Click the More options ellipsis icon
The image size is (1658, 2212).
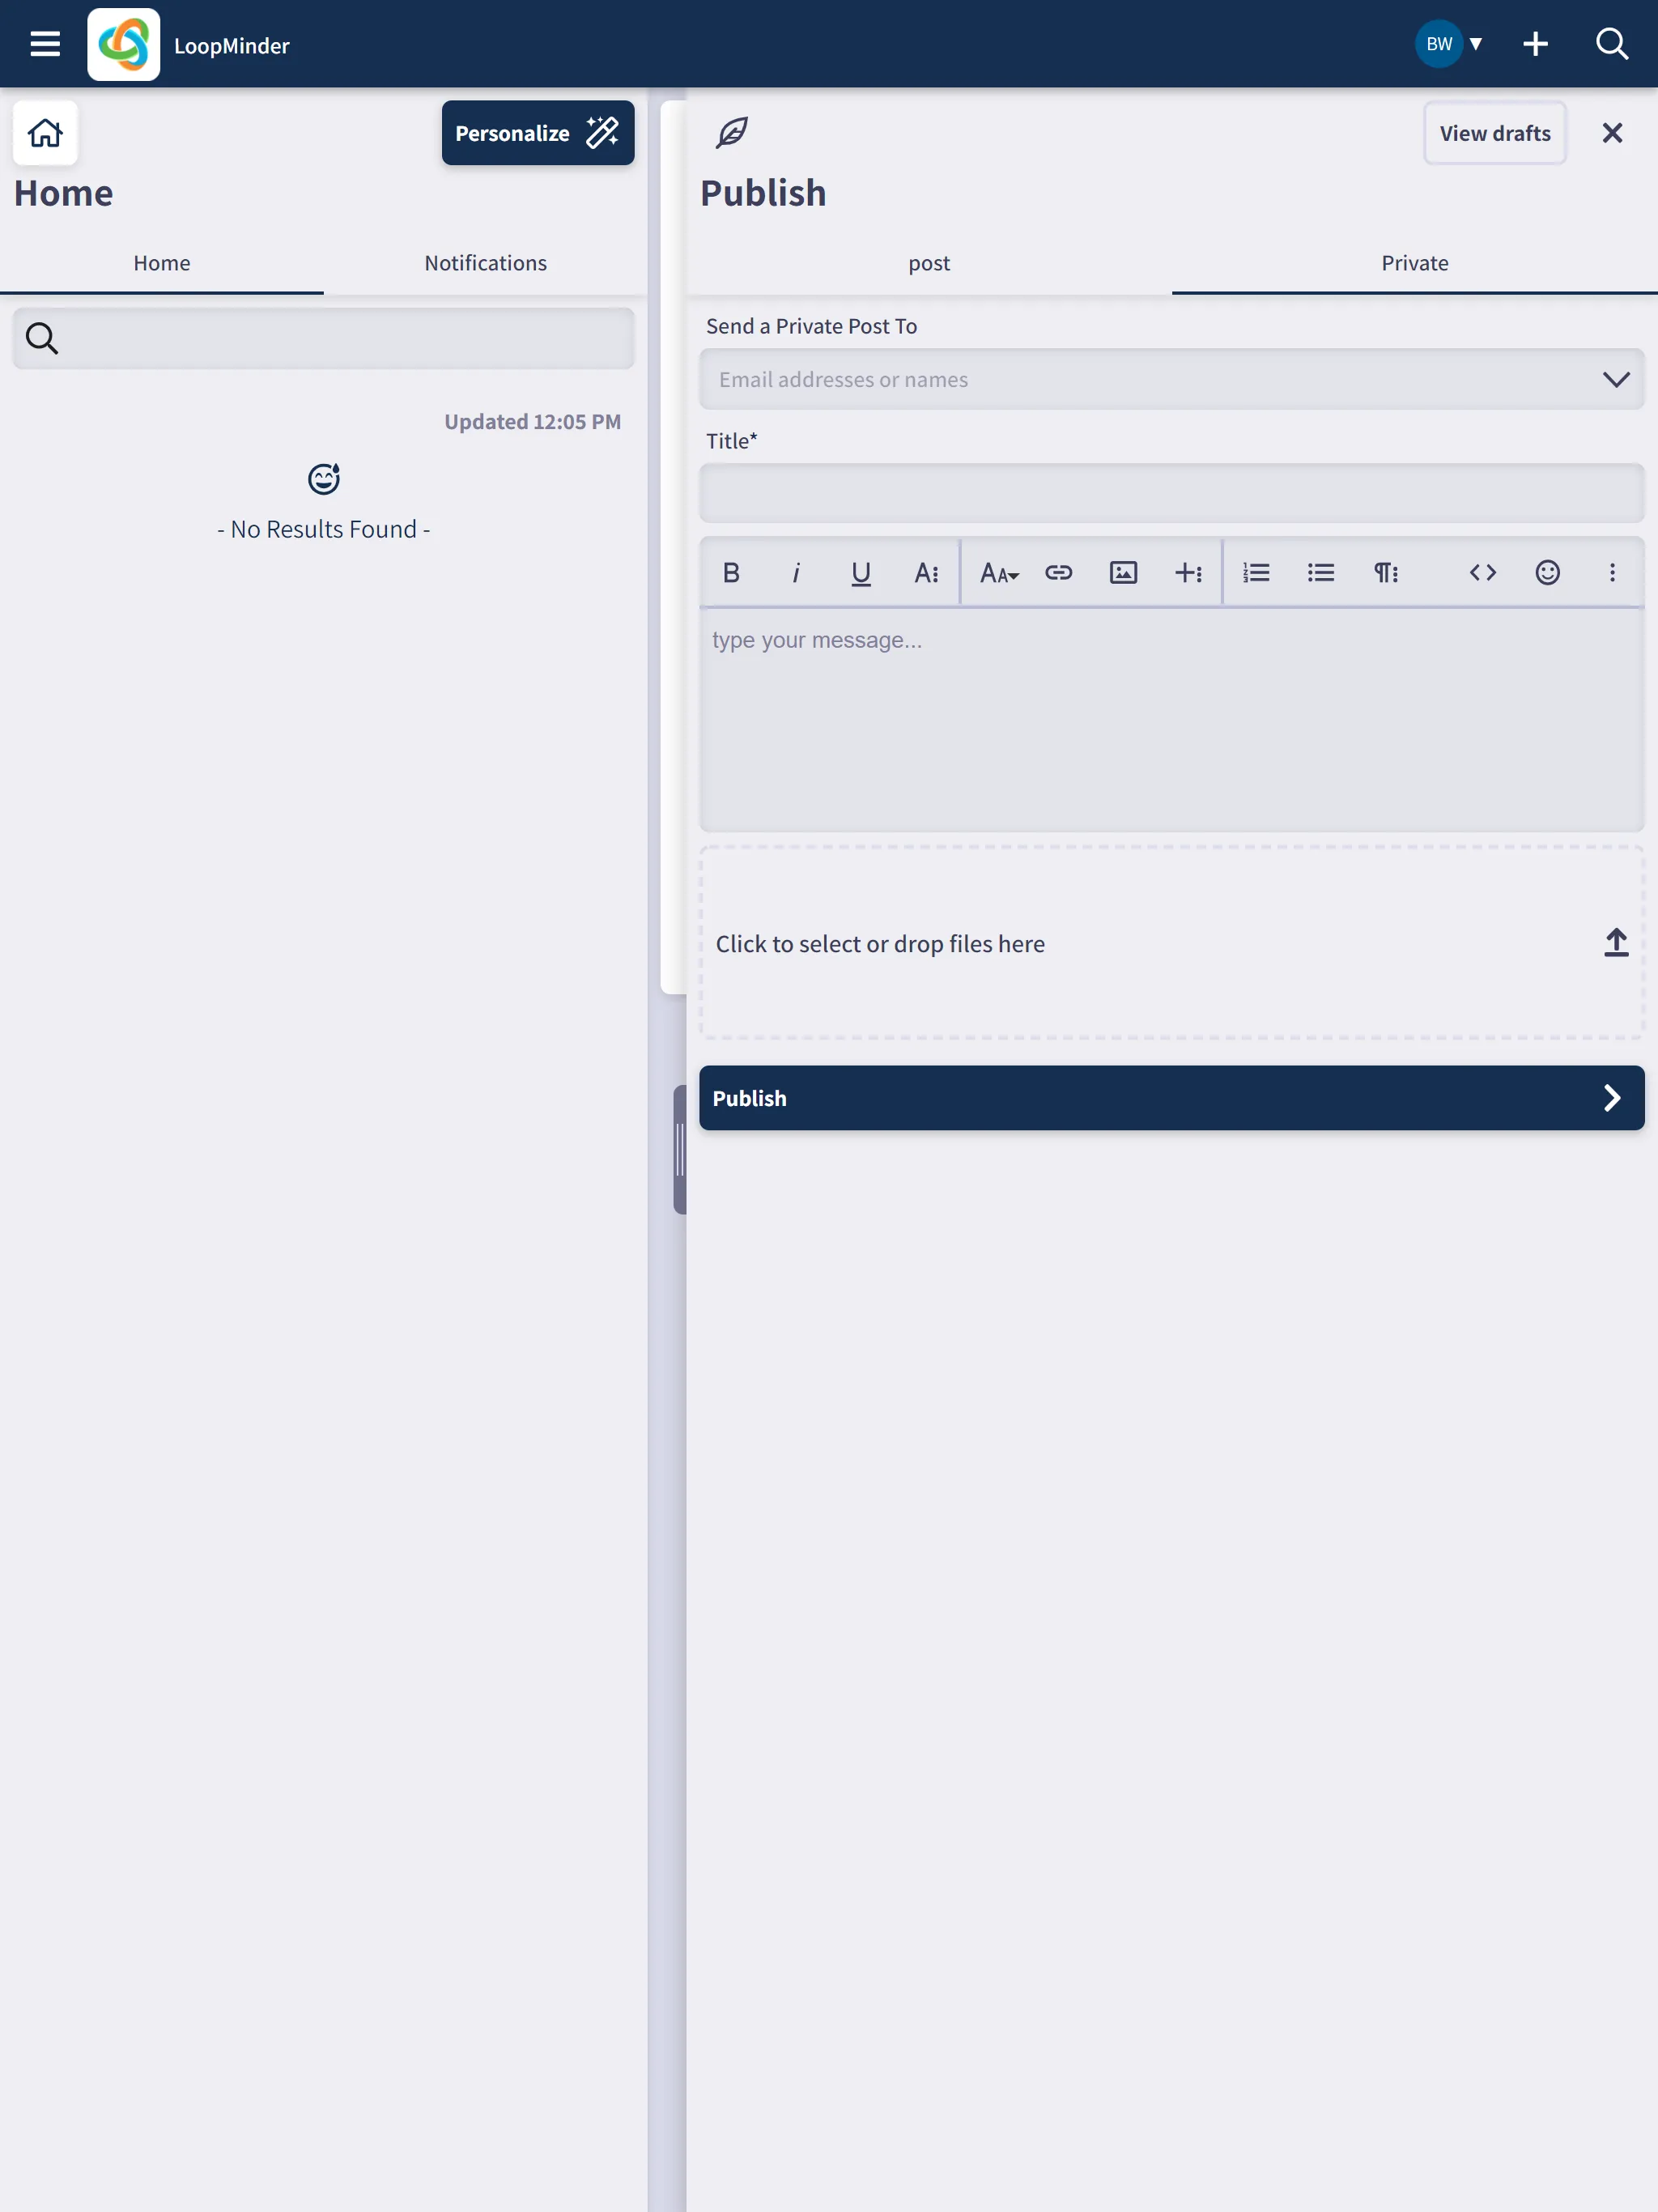[x=1611, y=573]
